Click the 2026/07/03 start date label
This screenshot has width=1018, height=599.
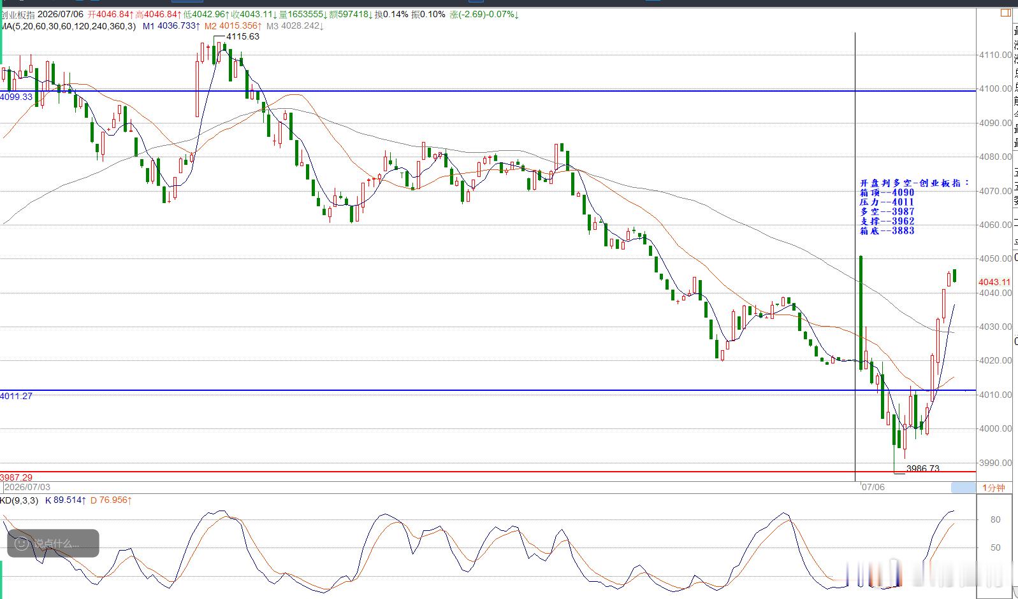[x=27, y=487]
